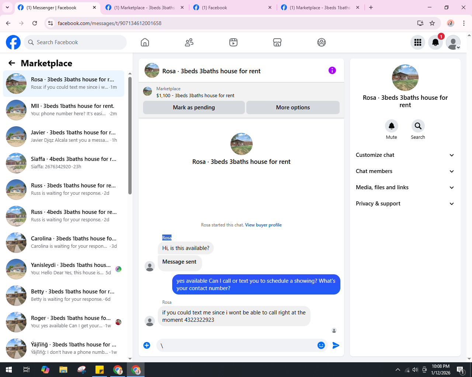The image size is (472, 377).
Task: Open the Facebook menu grid icon
Action: point(418,42)
